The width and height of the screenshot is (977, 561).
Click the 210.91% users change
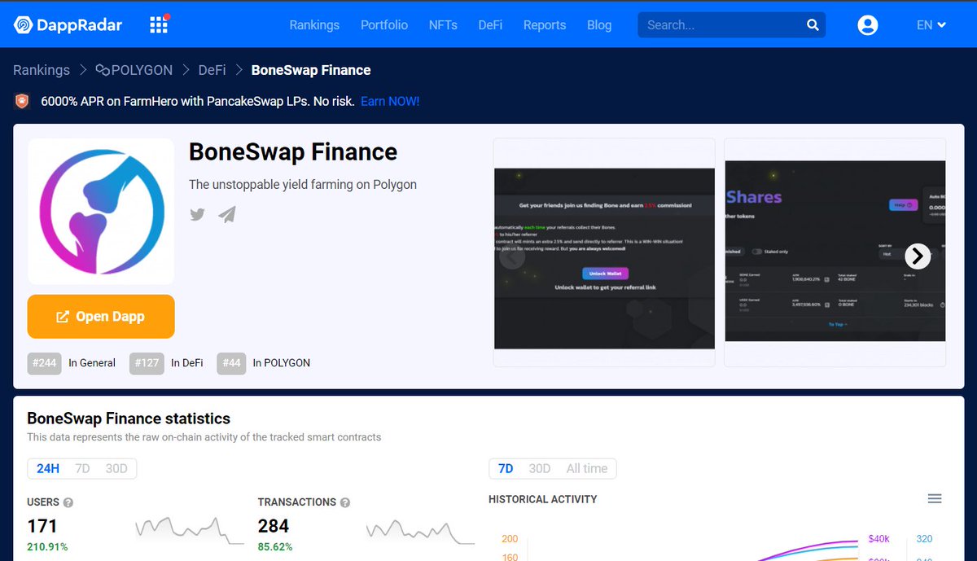tap(47, 547)
